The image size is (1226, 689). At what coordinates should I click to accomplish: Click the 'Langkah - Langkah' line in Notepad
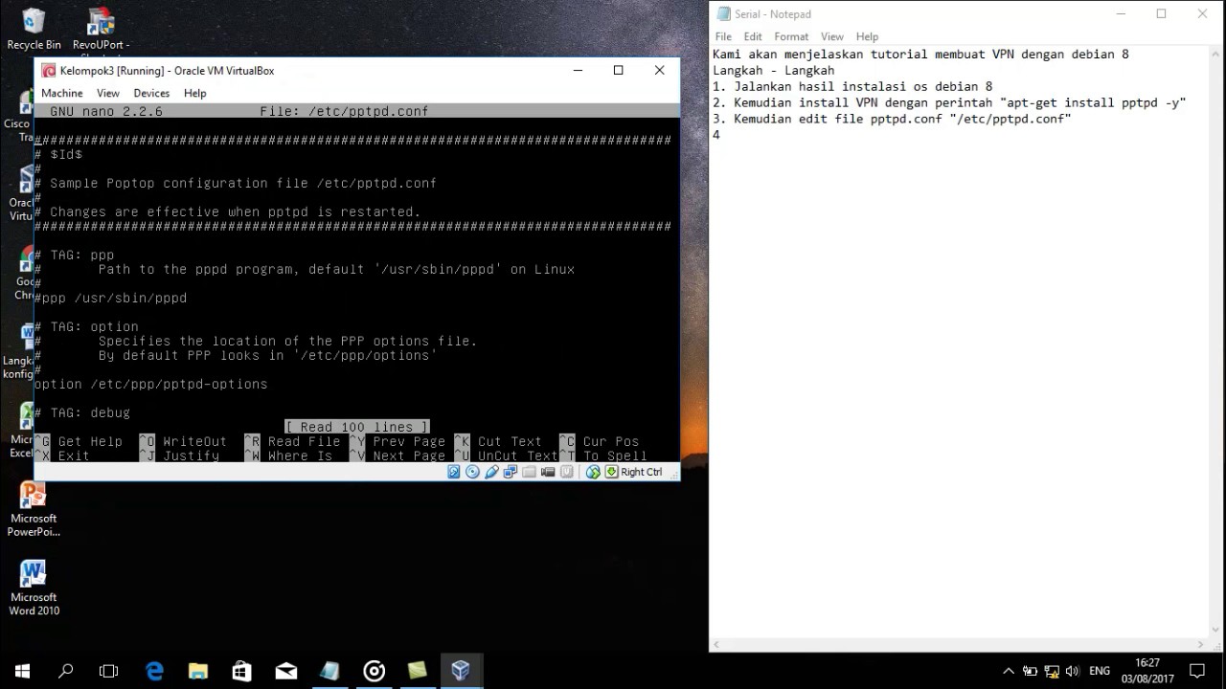pos(774,70)
